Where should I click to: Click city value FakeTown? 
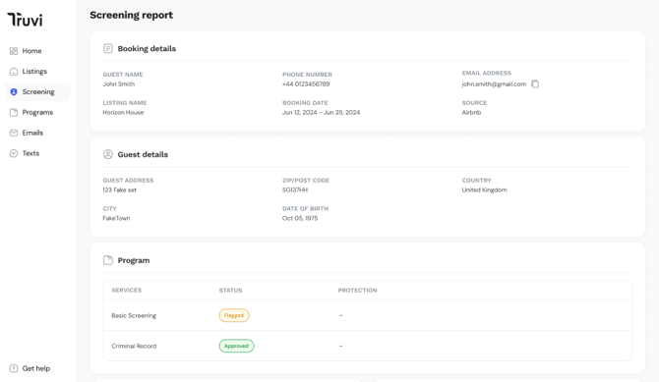[x=116, y=218]
